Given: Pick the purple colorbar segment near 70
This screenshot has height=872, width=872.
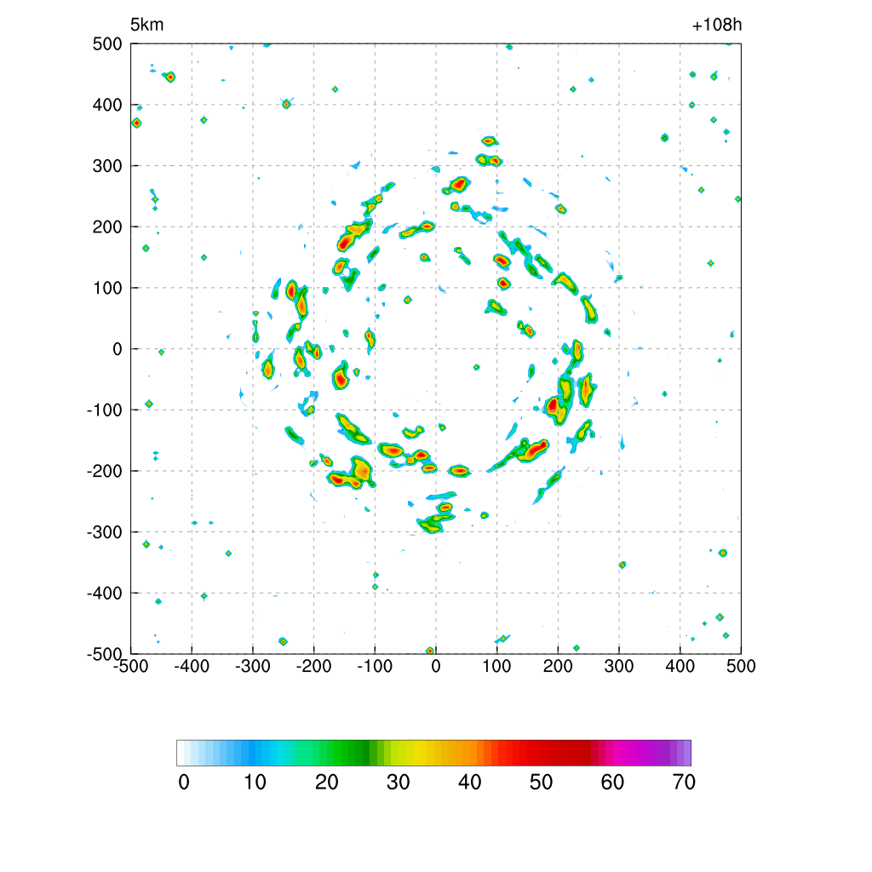Looking at the screenshot, I should click(x=680, y=753).
